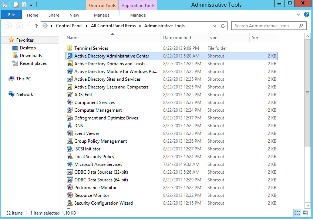Switch to the Share ribbon tab

pyautogui.click(x=54, y=15)
